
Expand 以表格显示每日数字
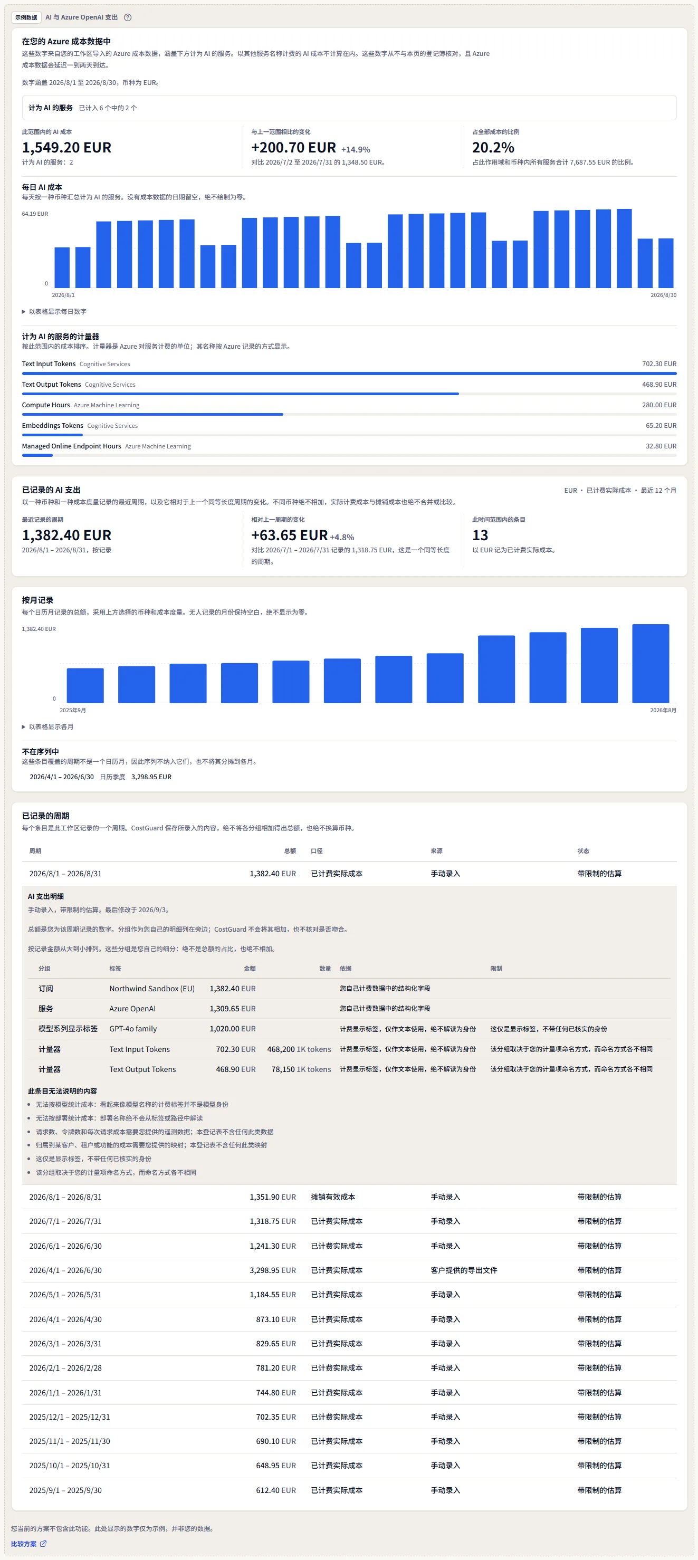click(x=54, y=311)
